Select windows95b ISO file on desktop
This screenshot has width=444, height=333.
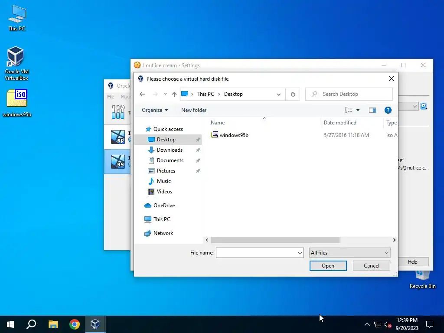pyautogui.click(x=17, y=103)
